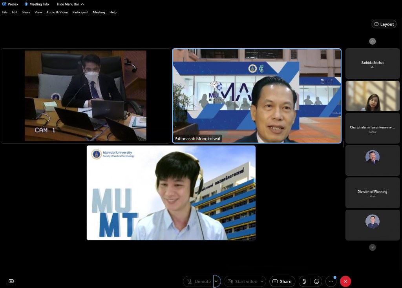Start video camera
Screen dimensions: 402x288
tap(241, 281)
